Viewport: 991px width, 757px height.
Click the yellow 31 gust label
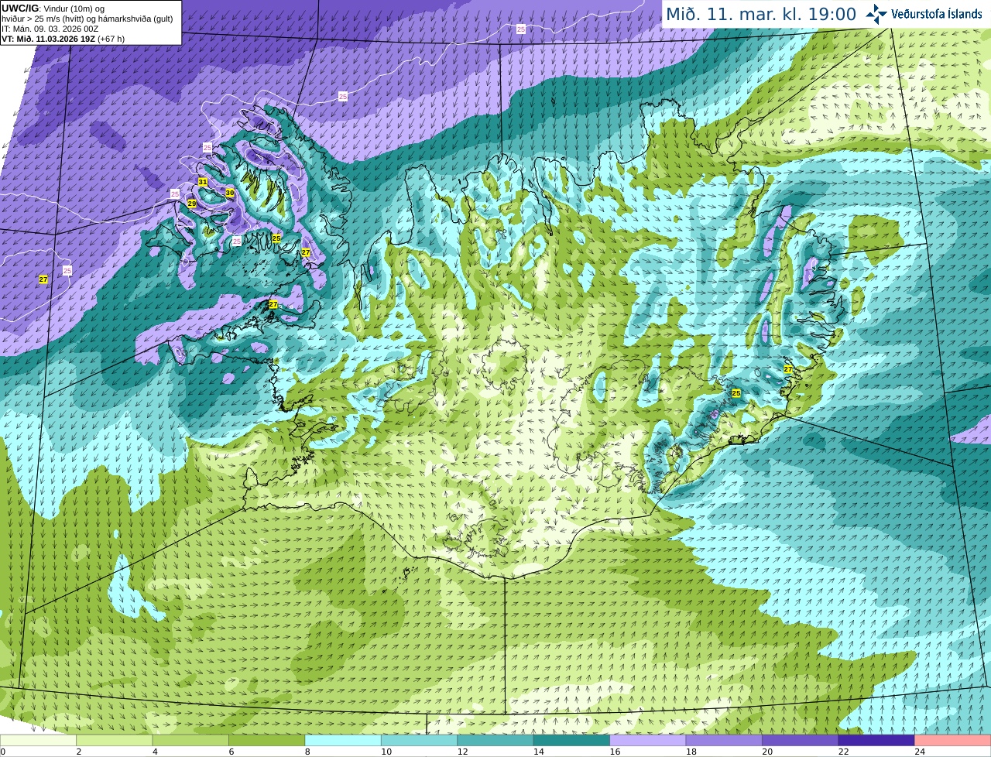point(203,182)
